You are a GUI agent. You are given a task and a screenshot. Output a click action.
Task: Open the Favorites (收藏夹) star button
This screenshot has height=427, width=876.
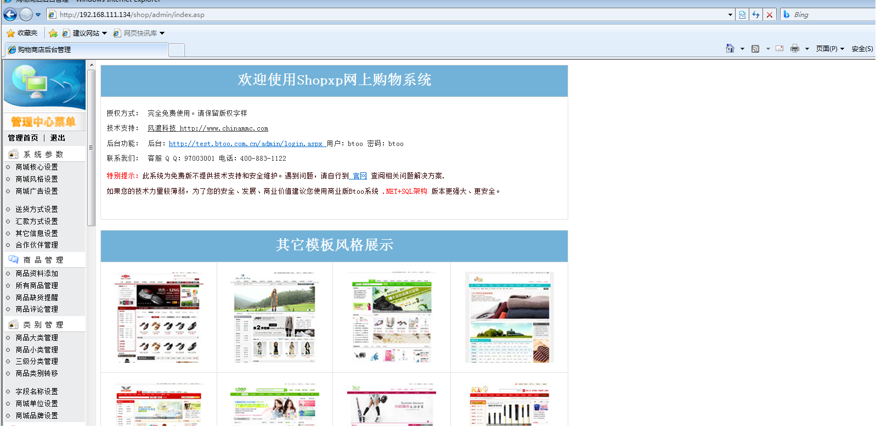coord(22,33)
